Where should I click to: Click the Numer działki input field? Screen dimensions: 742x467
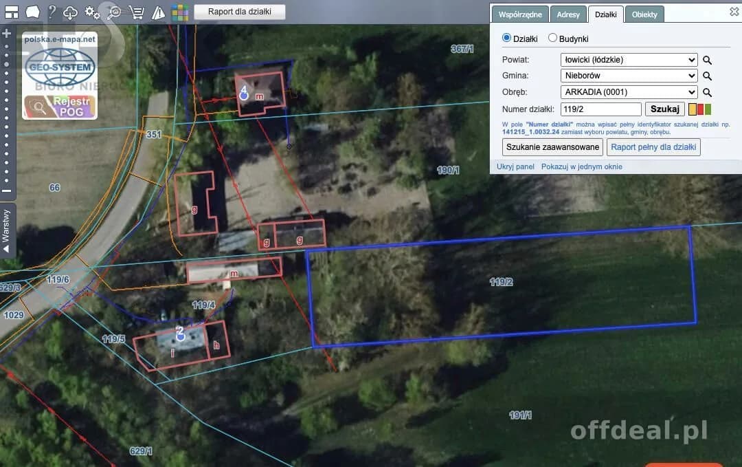click(601, 109)
